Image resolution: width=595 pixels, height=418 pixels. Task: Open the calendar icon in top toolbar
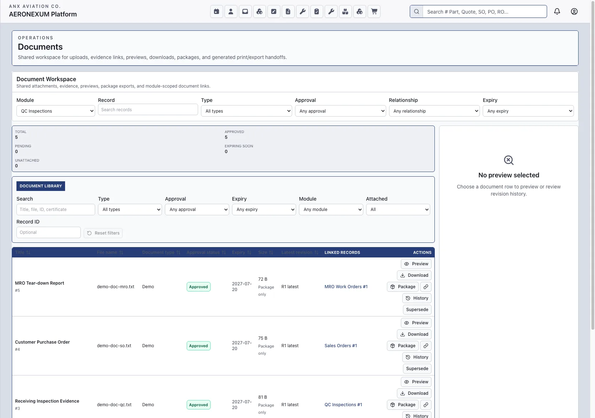tap(217, 11)
